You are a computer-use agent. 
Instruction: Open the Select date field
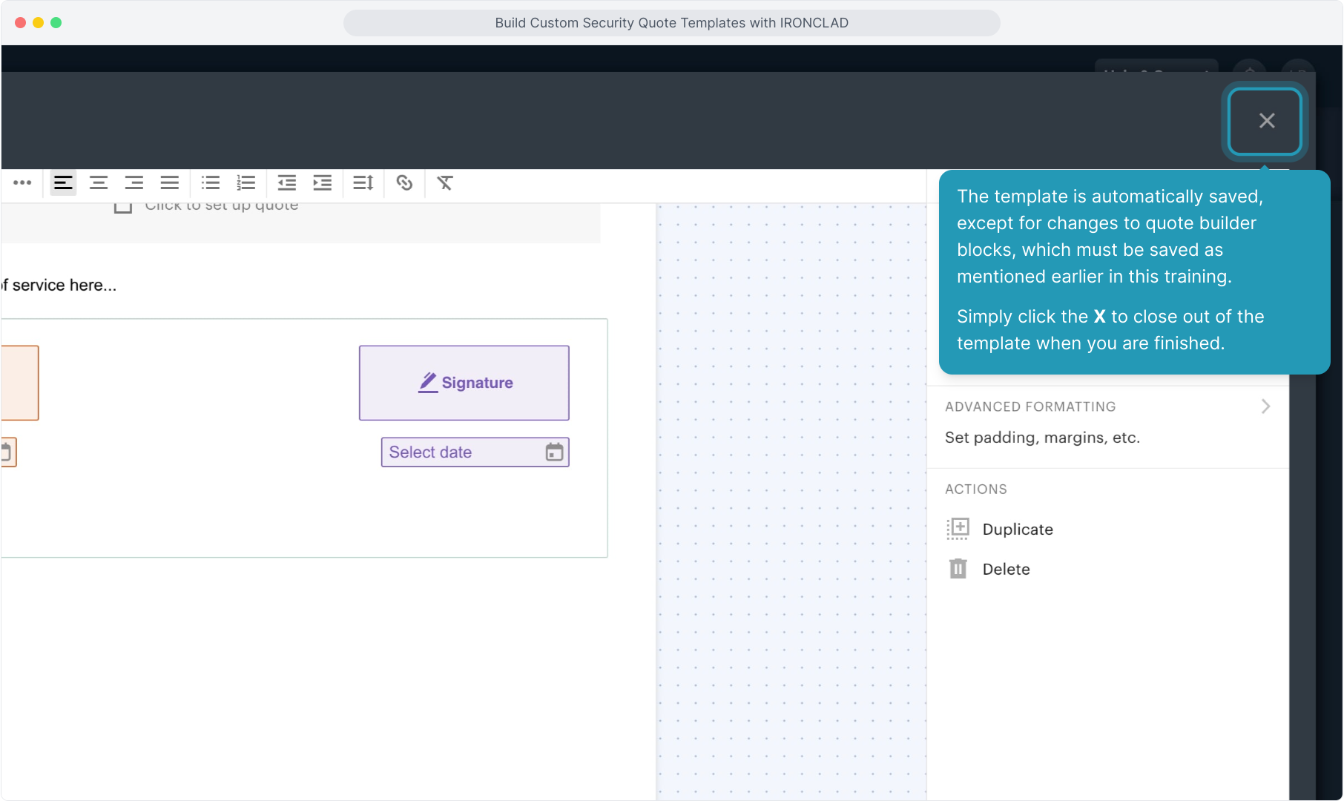tap(460, 452)
